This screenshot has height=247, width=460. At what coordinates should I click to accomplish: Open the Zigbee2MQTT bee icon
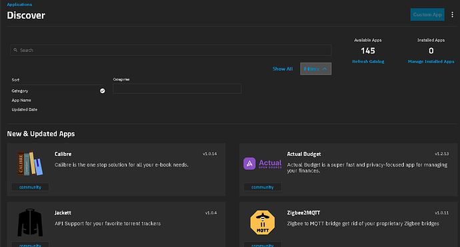(x=263, y=222)
